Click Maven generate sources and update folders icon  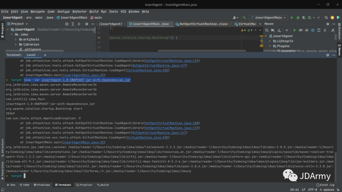(273, 30)
